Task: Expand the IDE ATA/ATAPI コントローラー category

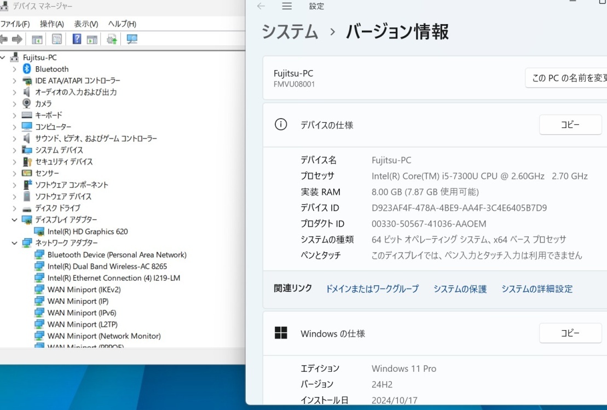Action: [14, 80]
